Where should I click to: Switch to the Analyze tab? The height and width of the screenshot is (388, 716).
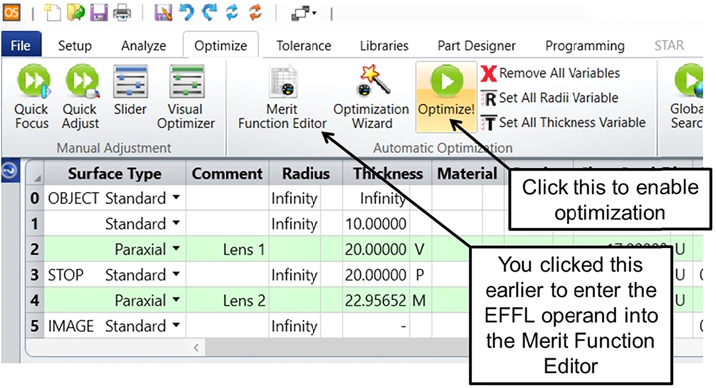[x=143, y=46]
